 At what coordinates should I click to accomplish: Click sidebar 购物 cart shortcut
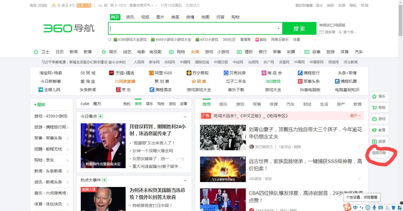(374, 108)
